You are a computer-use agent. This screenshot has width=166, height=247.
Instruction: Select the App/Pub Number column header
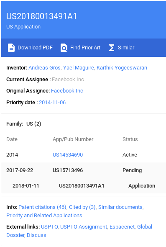pyautogui.click(x=73, y=139)
